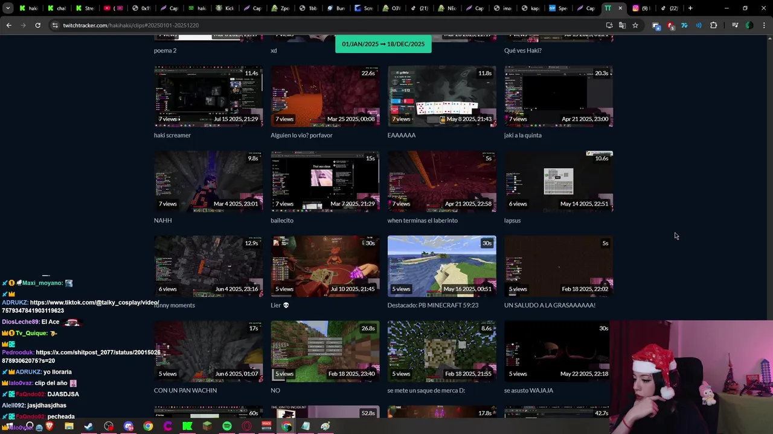Open Steam from the taskbar
Image resolution: width=773 pixels, height=434 pixels.
pyautogui.click(x=89, y=426)
